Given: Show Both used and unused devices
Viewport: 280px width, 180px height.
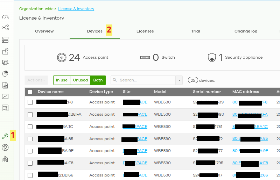Looking at the screenshot, I should [x=98, y=80].
